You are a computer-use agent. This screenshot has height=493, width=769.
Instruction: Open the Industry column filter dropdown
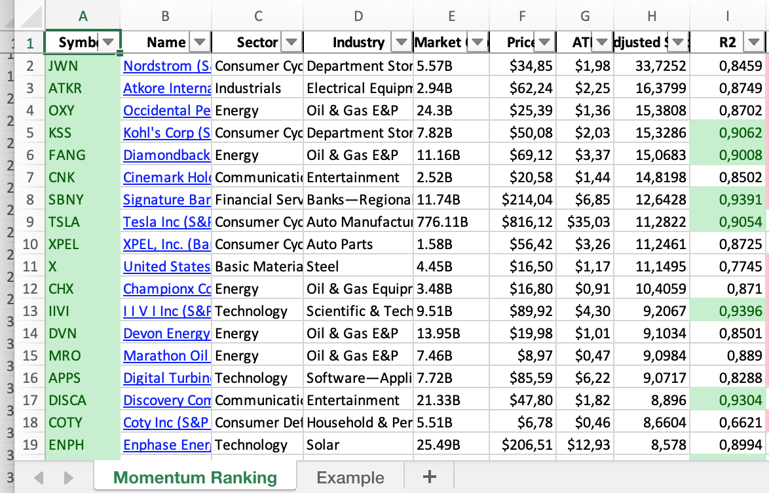pyautogui.click(x=401, y=43)
